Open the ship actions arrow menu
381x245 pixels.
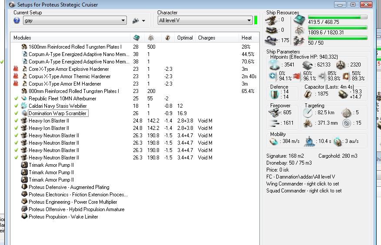[144, 21]
